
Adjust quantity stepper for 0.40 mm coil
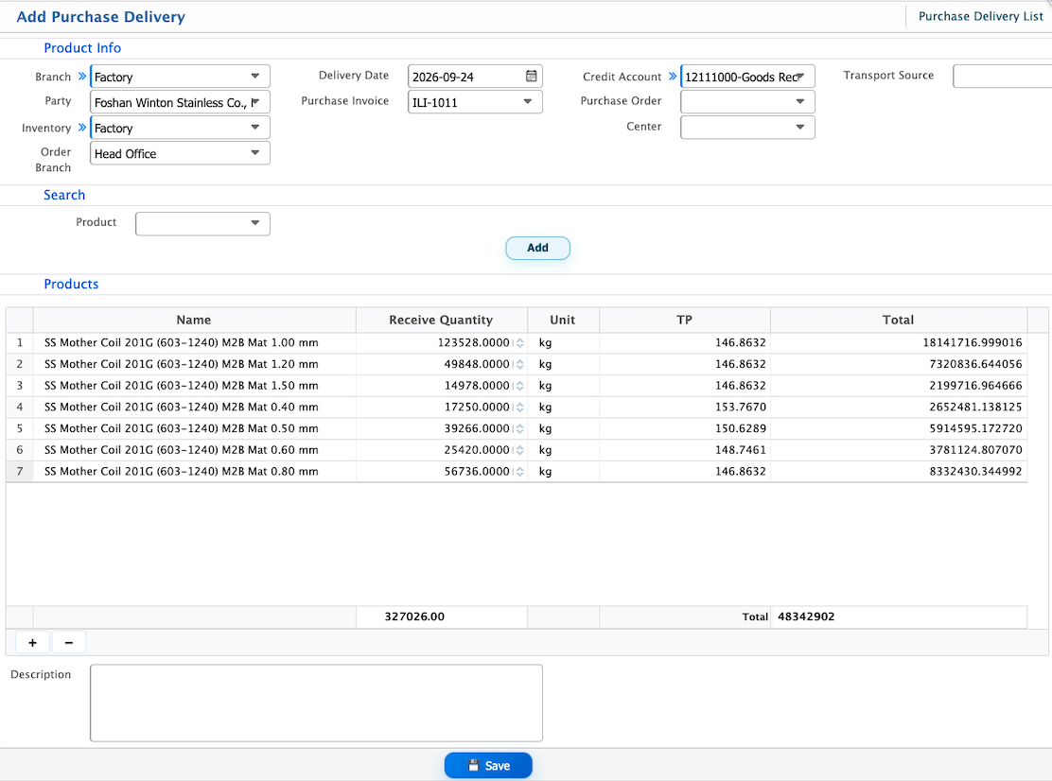520,407
